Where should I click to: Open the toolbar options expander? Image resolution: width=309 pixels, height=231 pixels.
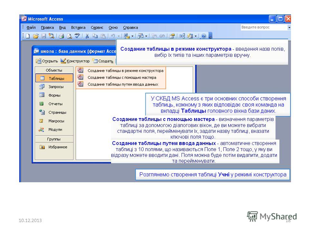click(210, 36)
